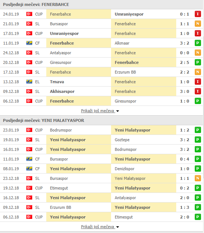
Task: Open the Yeni Malatyaspor–Antalyaspor match row
Action: [101, 198]
